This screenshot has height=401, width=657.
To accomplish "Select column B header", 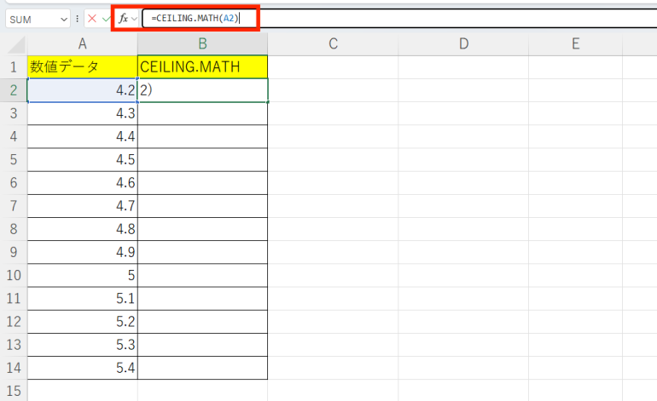I will (202, 44).
